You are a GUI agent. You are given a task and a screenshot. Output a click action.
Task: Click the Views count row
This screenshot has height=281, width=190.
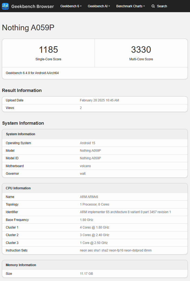95,108
